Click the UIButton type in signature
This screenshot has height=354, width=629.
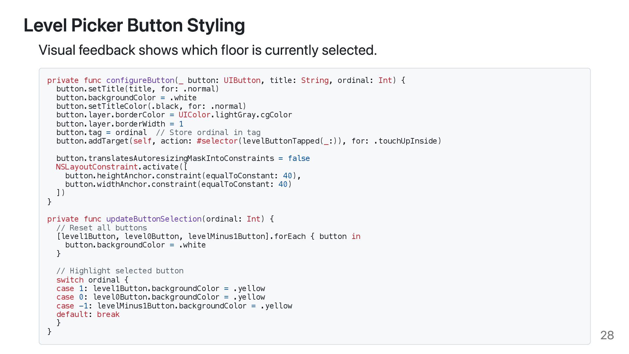click(x=242, y=80)
